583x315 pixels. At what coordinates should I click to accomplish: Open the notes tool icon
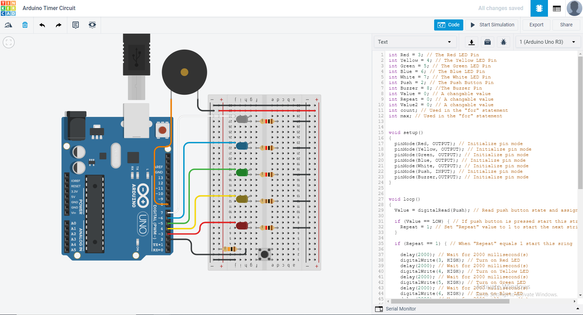click(x=76, y=25)
